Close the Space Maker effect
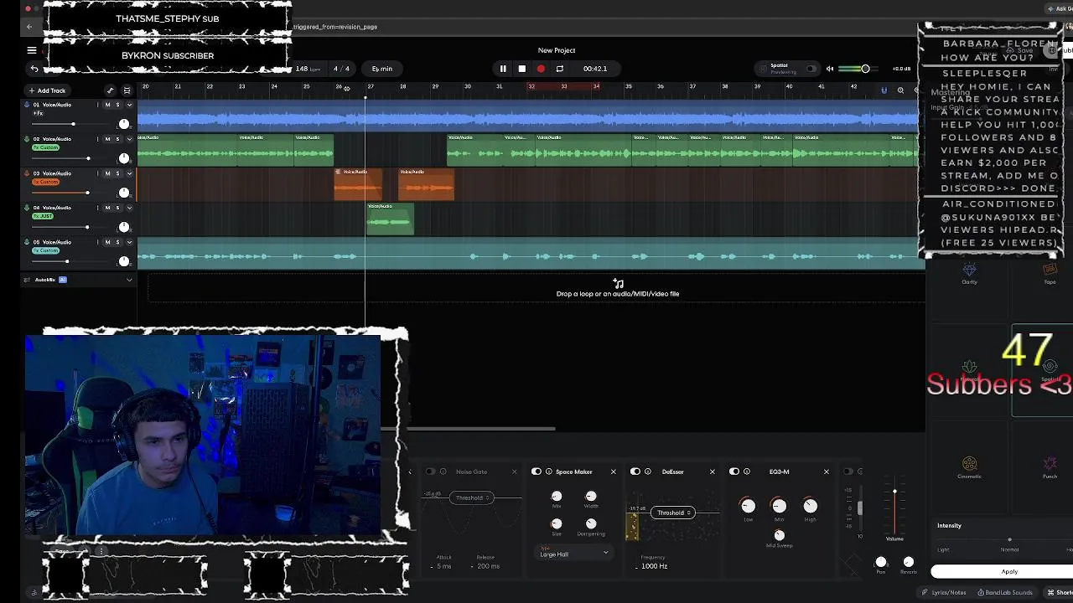 pos(613,472)
